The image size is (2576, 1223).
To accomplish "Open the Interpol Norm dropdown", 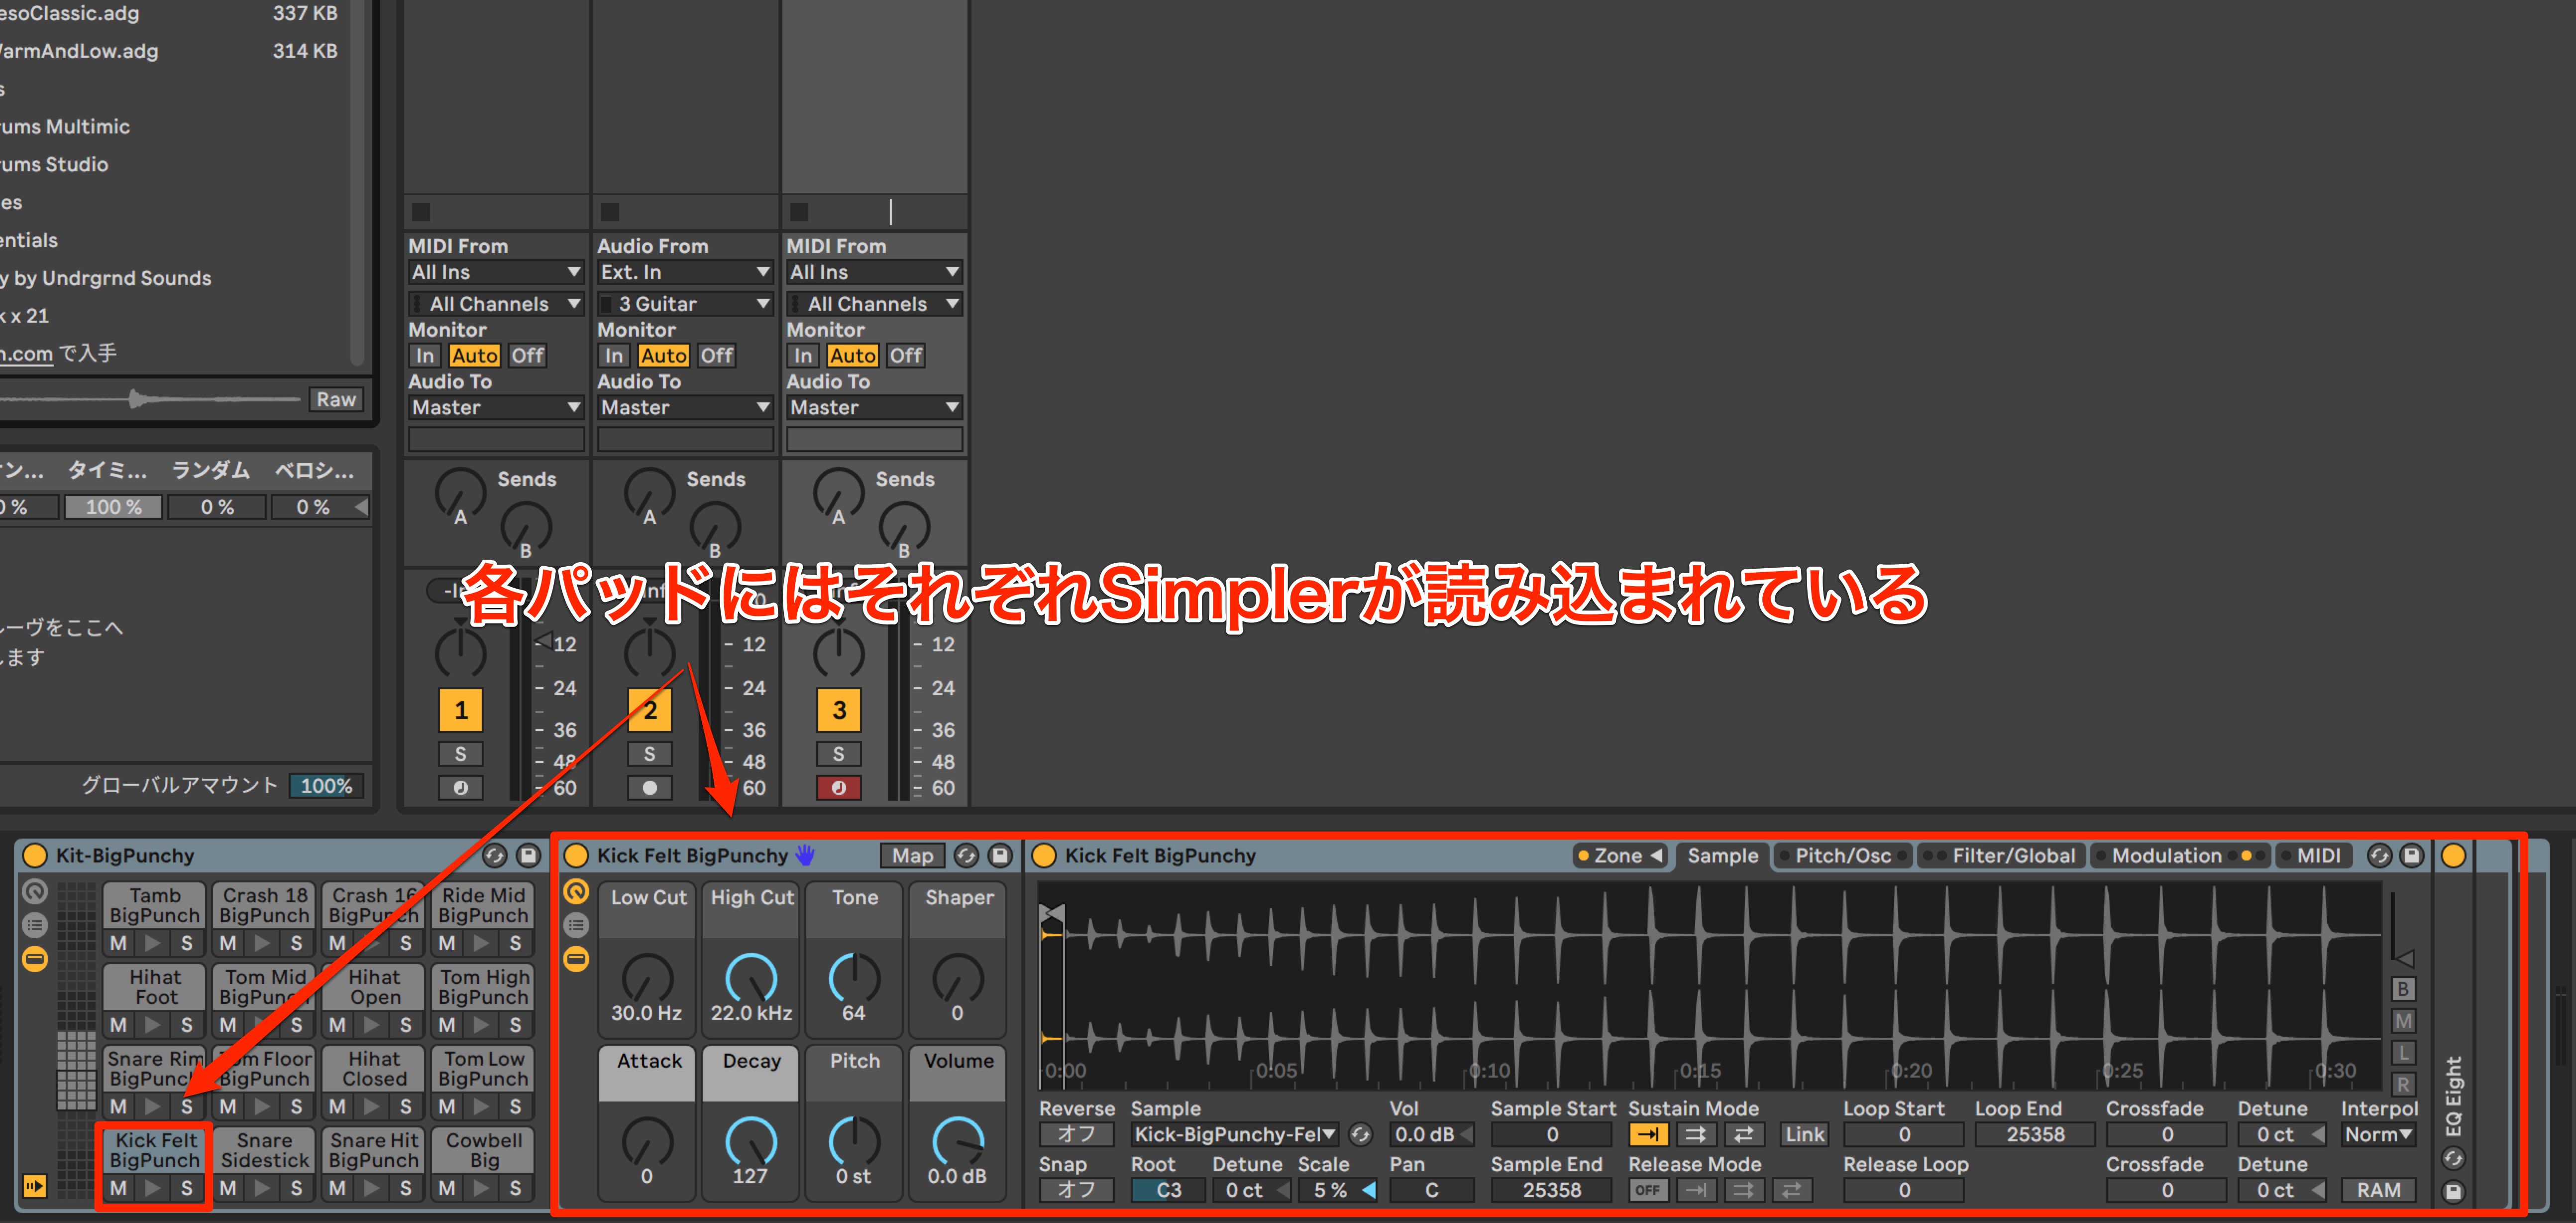I will (2378, 1135).
